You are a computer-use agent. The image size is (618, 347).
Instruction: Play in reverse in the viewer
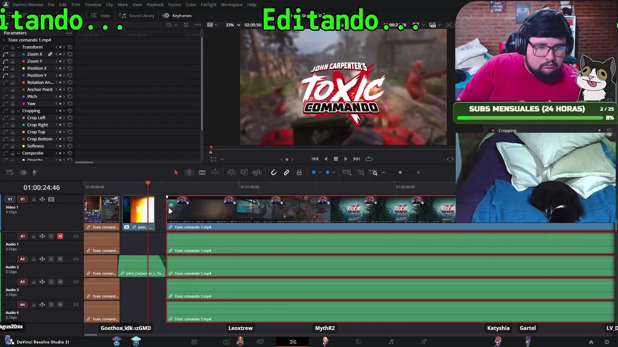(325, 159)
